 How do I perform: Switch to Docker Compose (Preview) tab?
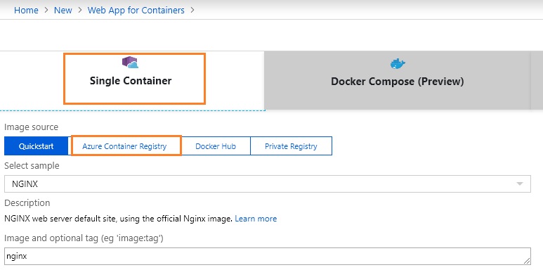pyautogui.click(x=397, y=80)
